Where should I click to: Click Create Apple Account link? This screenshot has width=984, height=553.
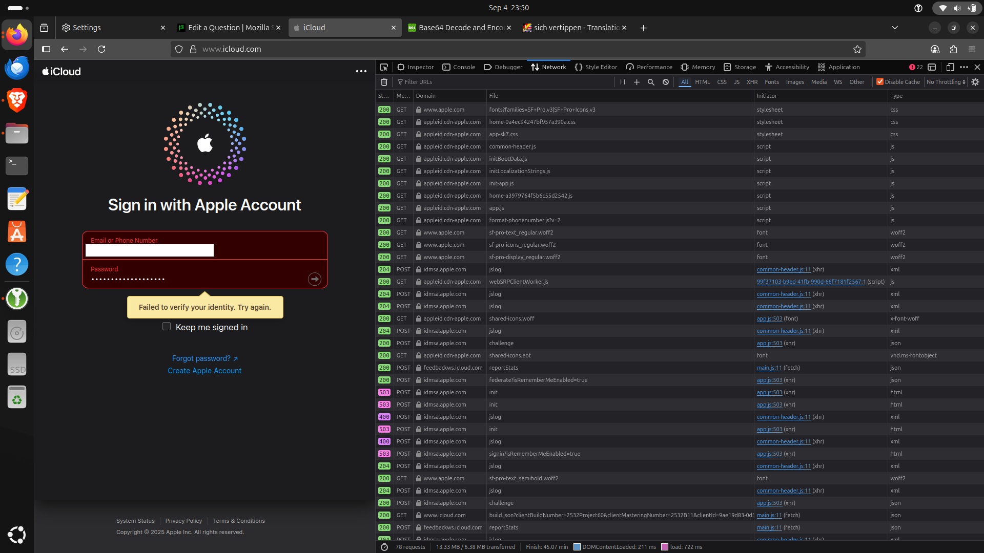tap(204, 371)
